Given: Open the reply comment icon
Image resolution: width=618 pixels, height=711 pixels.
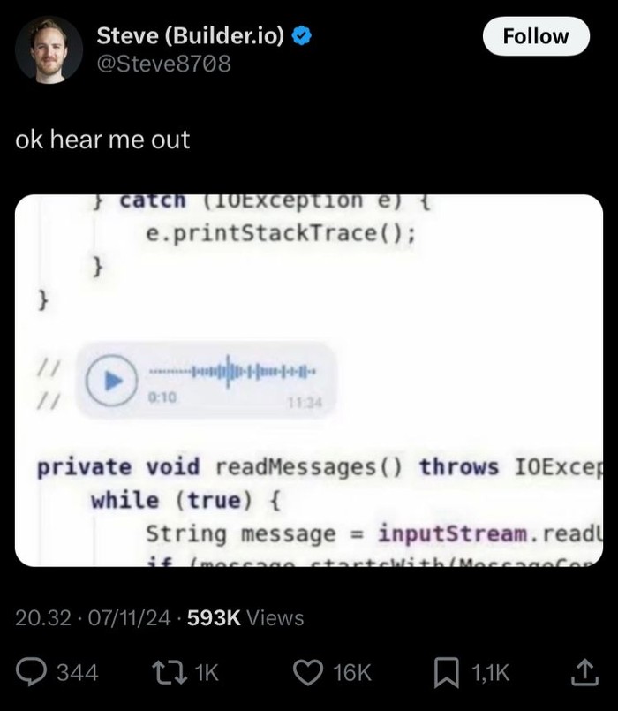Looking at the screenshot, I should tap(31, 672).
